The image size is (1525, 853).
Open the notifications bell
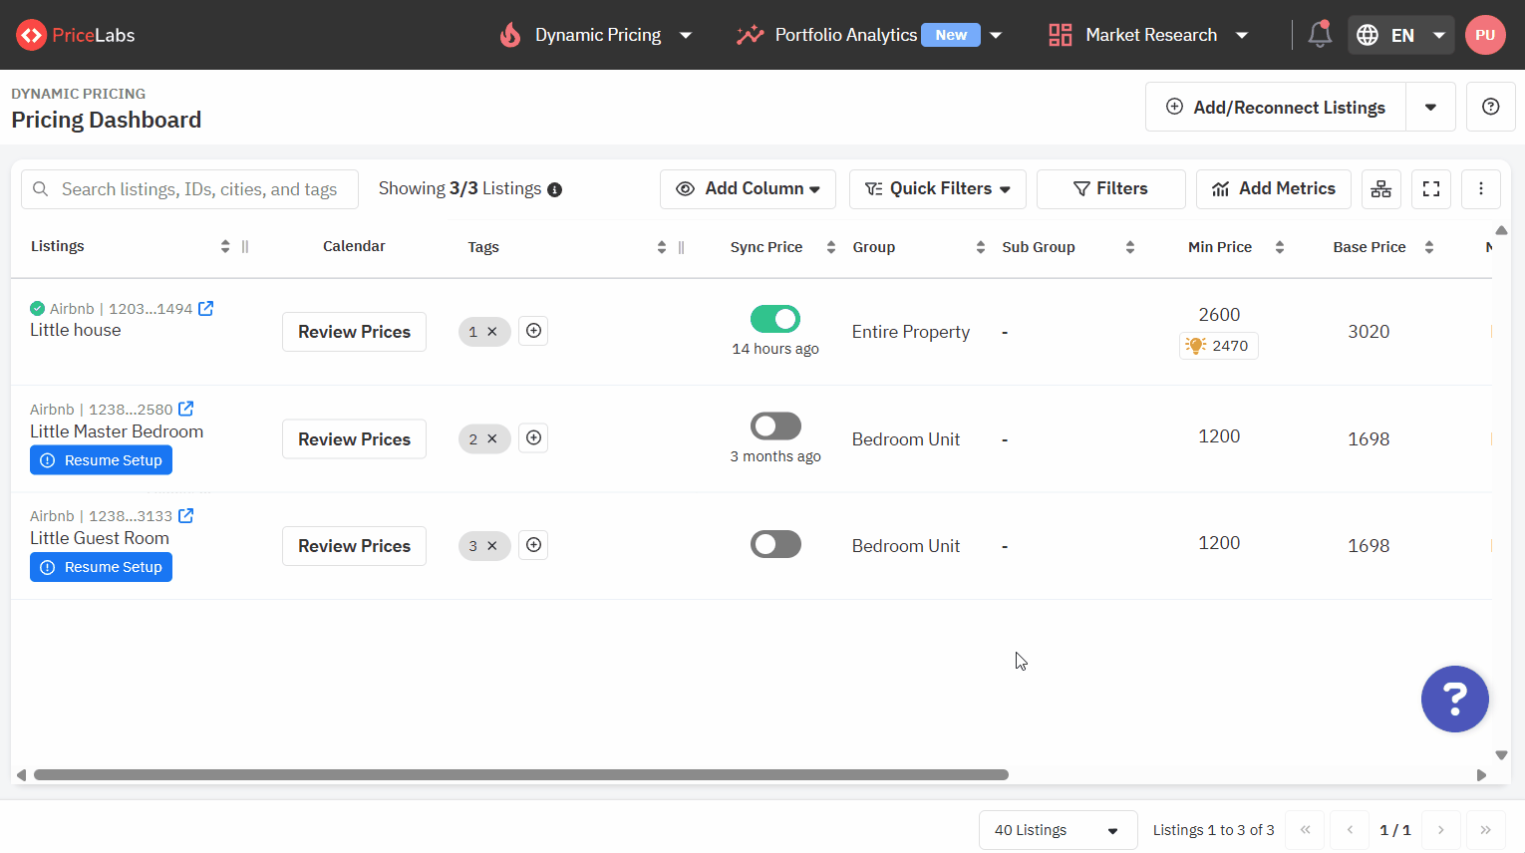tap(1320, 34)
